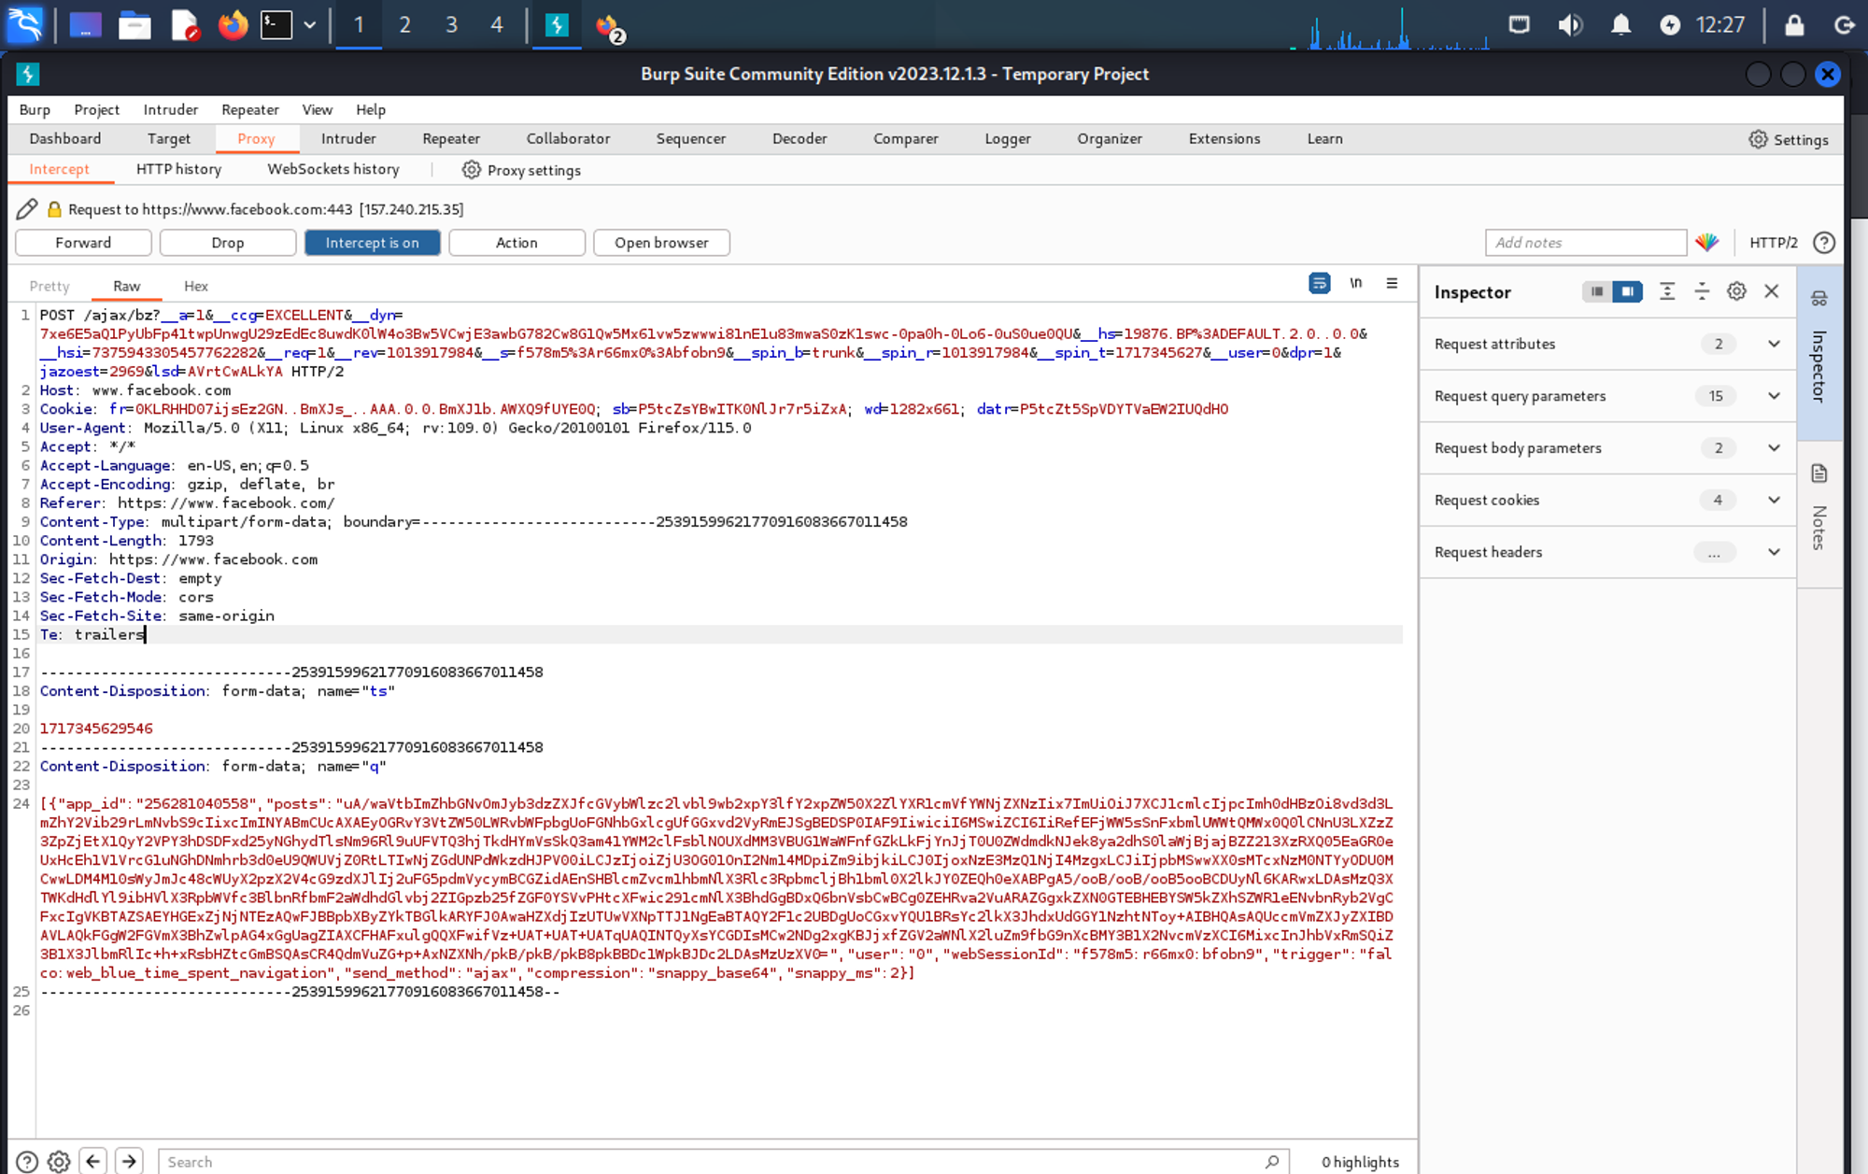Expand all Inspector sections icon

pos(1667,291)
